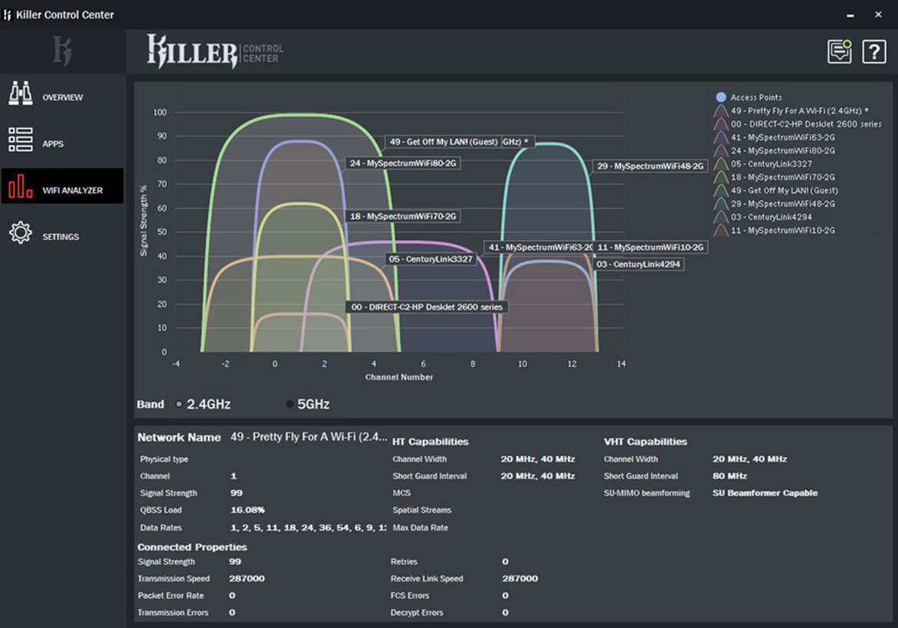Click legend icon for 00 - DIRECT-C2-HP DeskJet
898x628 pixels.
[721, 123]
